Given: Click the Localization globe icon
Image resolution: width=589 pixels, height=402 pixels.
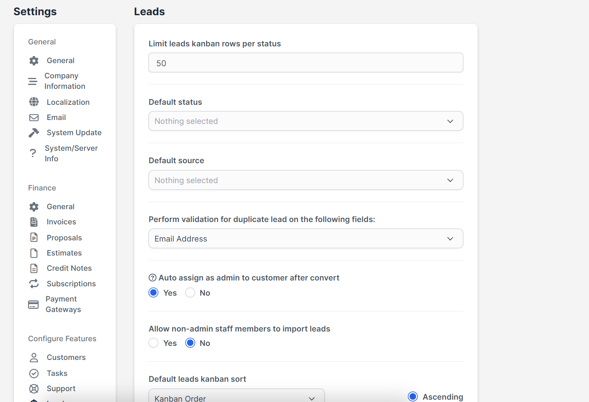Looking at the screenshot, I should pos(34,102).
